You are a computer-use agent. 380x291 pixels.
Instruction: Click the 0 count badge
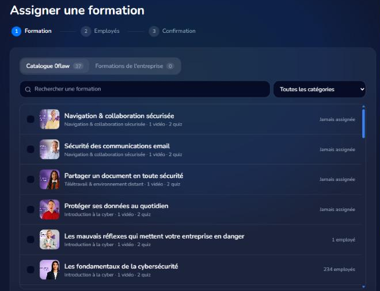(170, 66)
